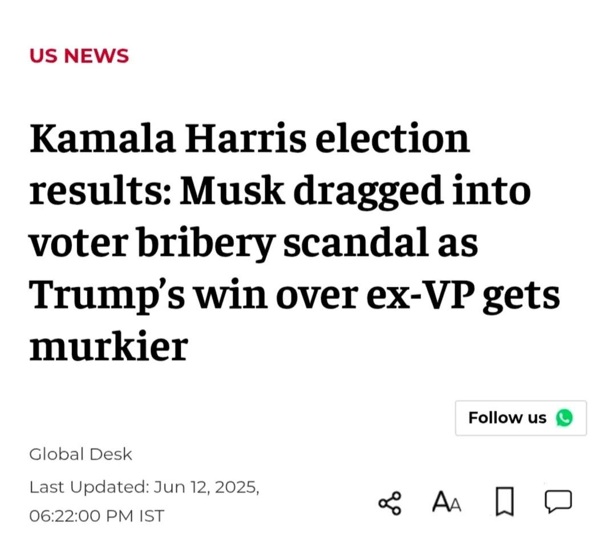Screen dimensions: 616x543
Task: Click the Follow us text label
Action: pos(507,417)
